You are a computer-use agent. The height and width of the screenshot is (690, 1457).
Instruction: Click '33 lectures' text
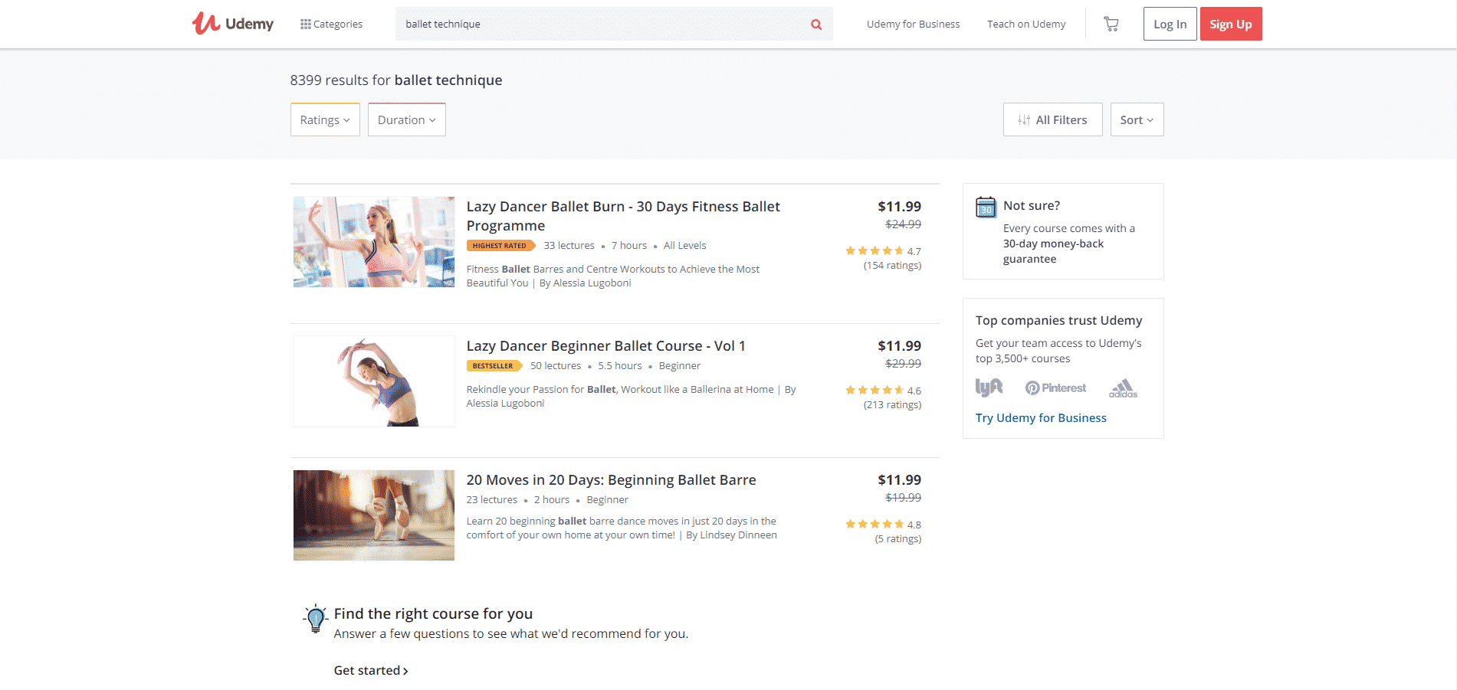(569, 246)
